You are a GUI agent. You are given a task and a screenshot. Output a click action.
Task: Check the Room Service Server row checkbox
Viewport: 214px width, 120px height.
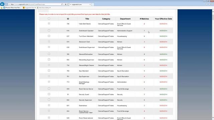point(49,89)
